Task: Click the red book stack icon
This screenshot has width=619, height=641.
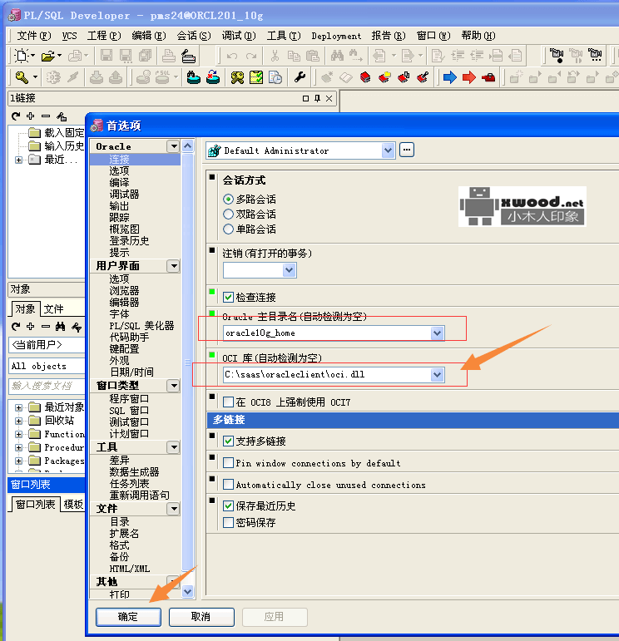Action: point(365,77)
